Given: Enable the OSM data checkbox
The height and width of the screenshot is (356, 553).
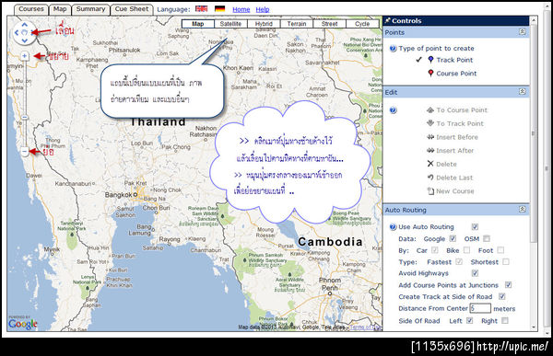Looking at the screenshot, I should click(x=487, y=238).
